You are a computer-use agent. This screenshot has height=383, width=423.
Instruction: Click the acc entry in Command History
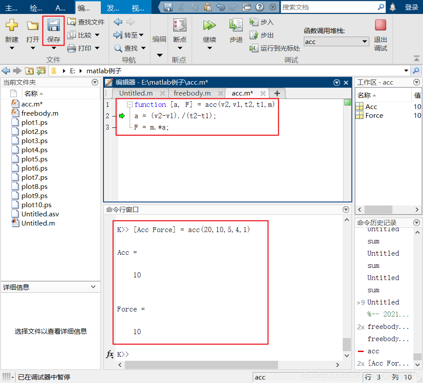pos(373,351)
